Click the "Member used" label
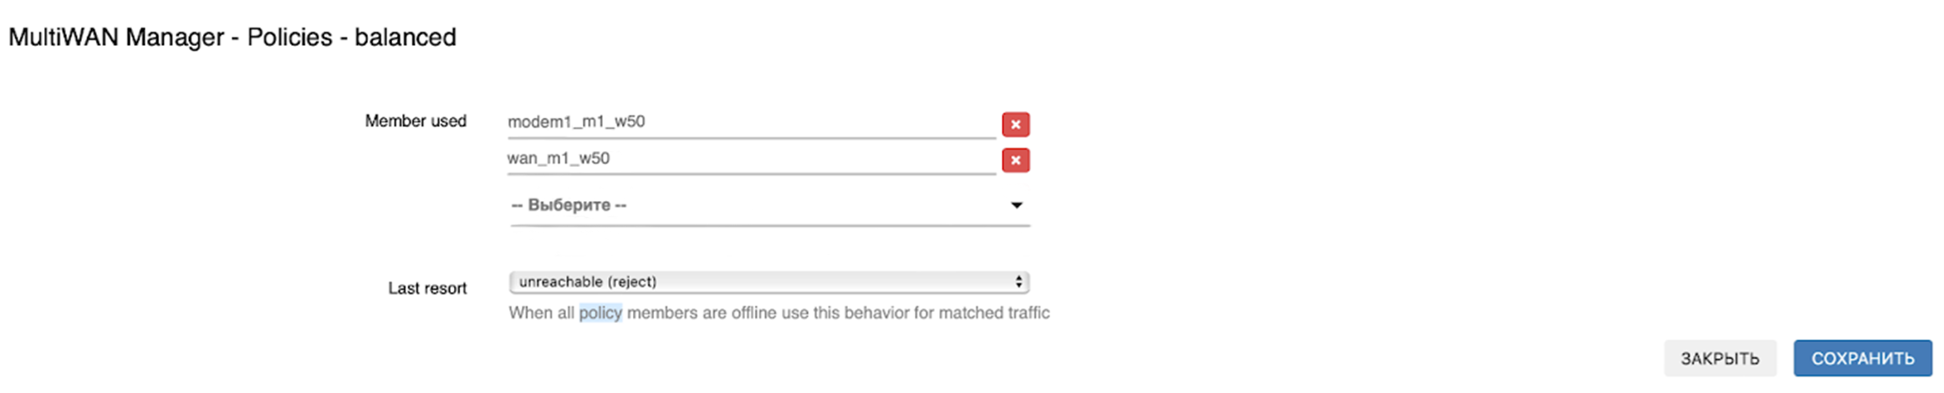The width and height of the screenshot is (1944, 393). coord(416,121)
